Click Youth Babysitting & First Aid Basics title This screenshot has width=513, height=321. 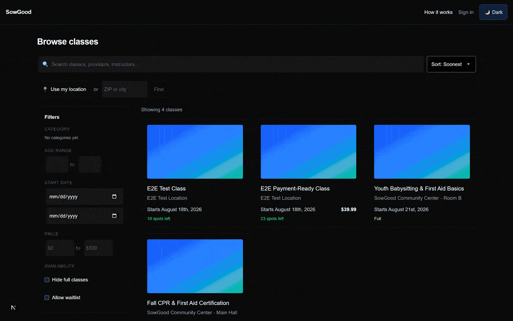click(x=419, y=188)
